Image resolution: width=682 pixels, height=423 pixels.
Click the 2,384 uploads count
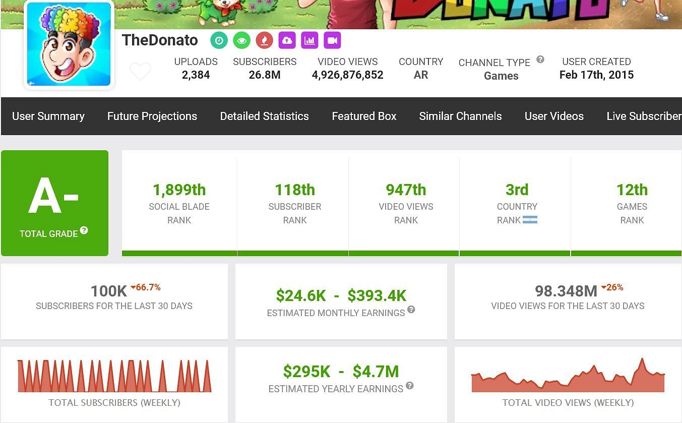tap(196, 75)
